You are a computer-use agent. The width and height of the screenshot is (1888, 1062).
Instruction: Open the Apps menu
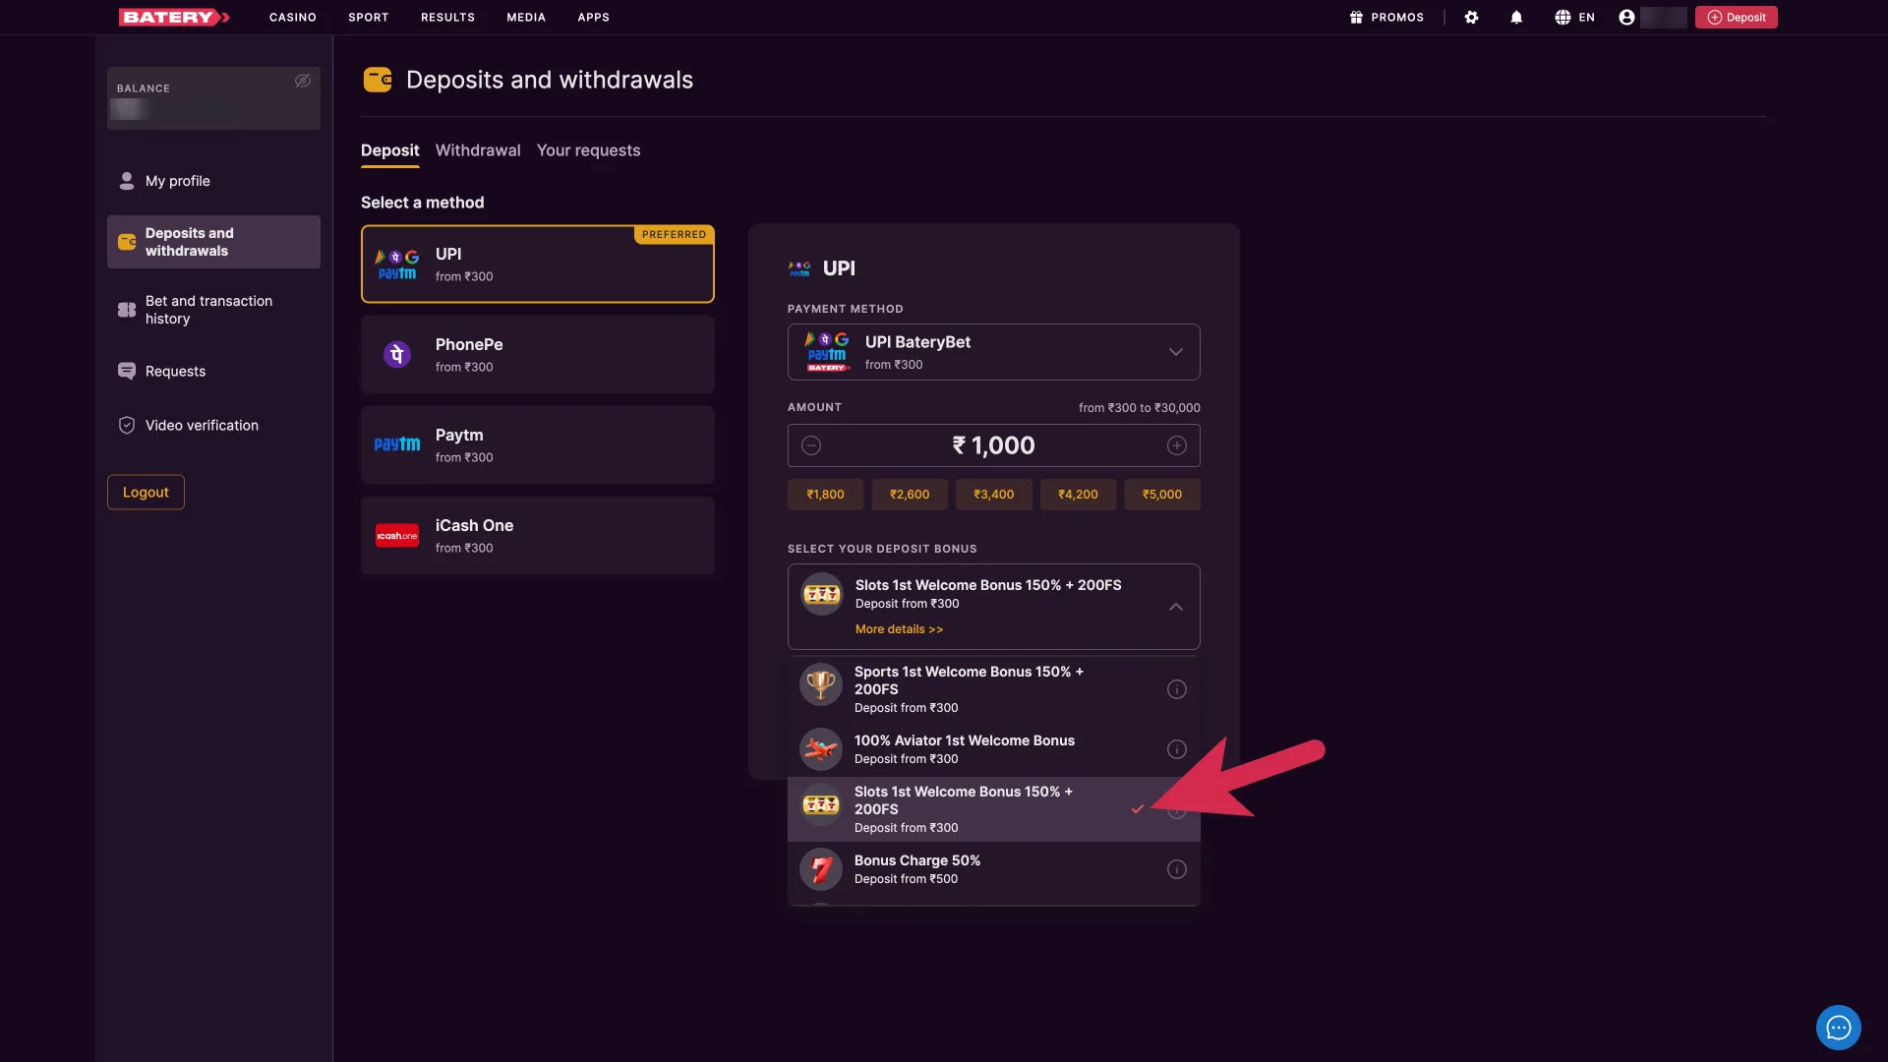click(593, 18)
